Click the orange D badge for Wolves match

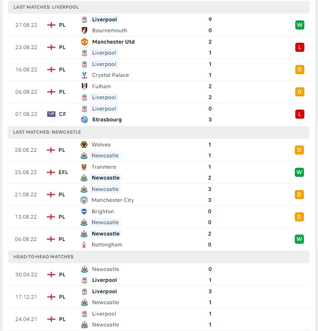click(299, 150)
